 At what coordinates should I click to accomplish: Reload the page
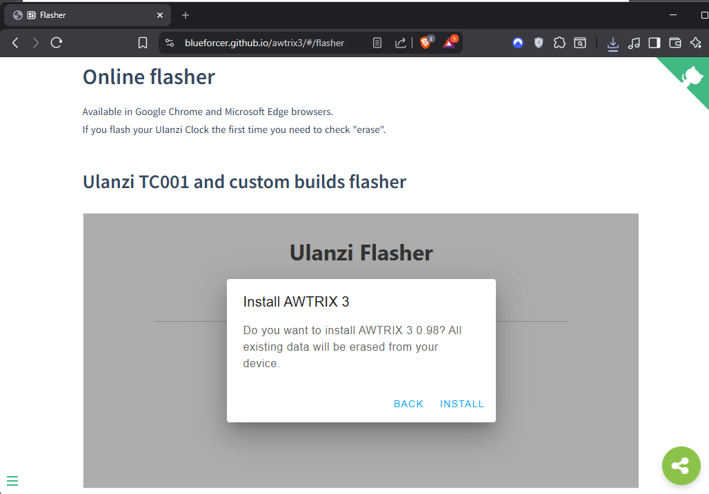tap(56, 43)
